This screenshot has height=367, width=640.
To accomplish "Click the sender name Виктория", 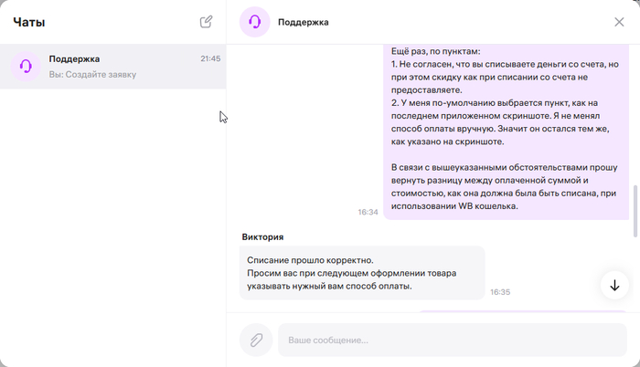I will pos(262,236).
